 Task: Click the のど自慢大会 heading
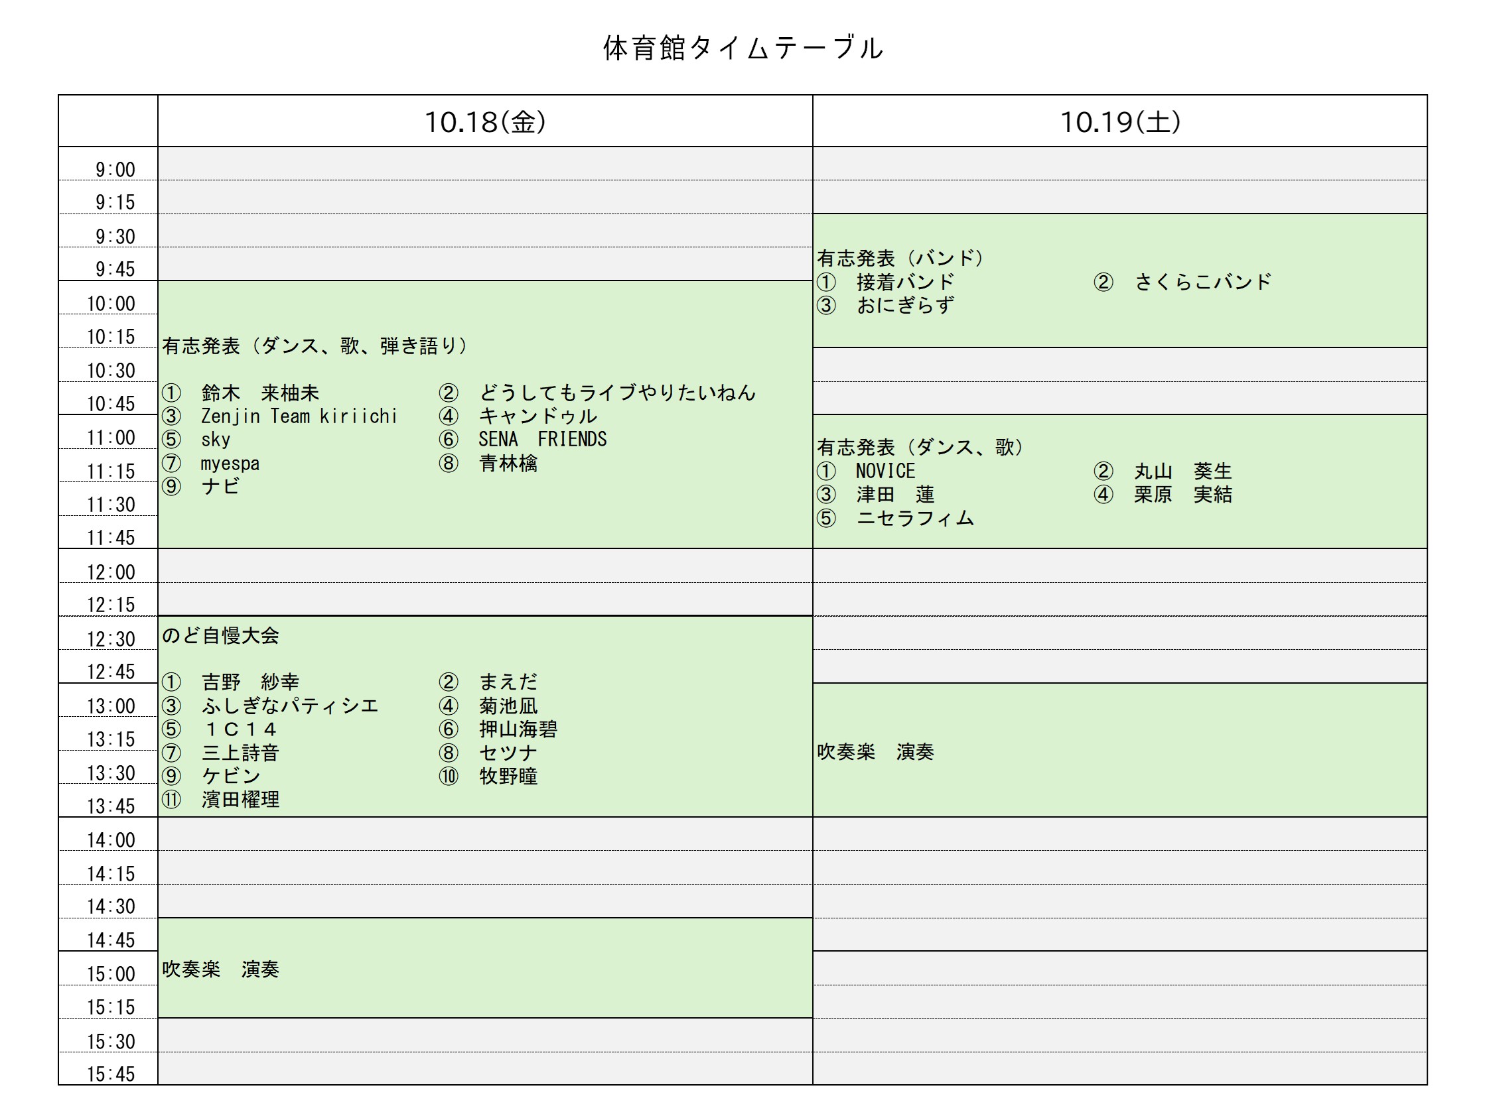point(220,635)
